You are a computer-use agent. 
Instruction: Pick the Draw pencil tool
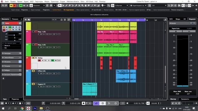[66, 6]
